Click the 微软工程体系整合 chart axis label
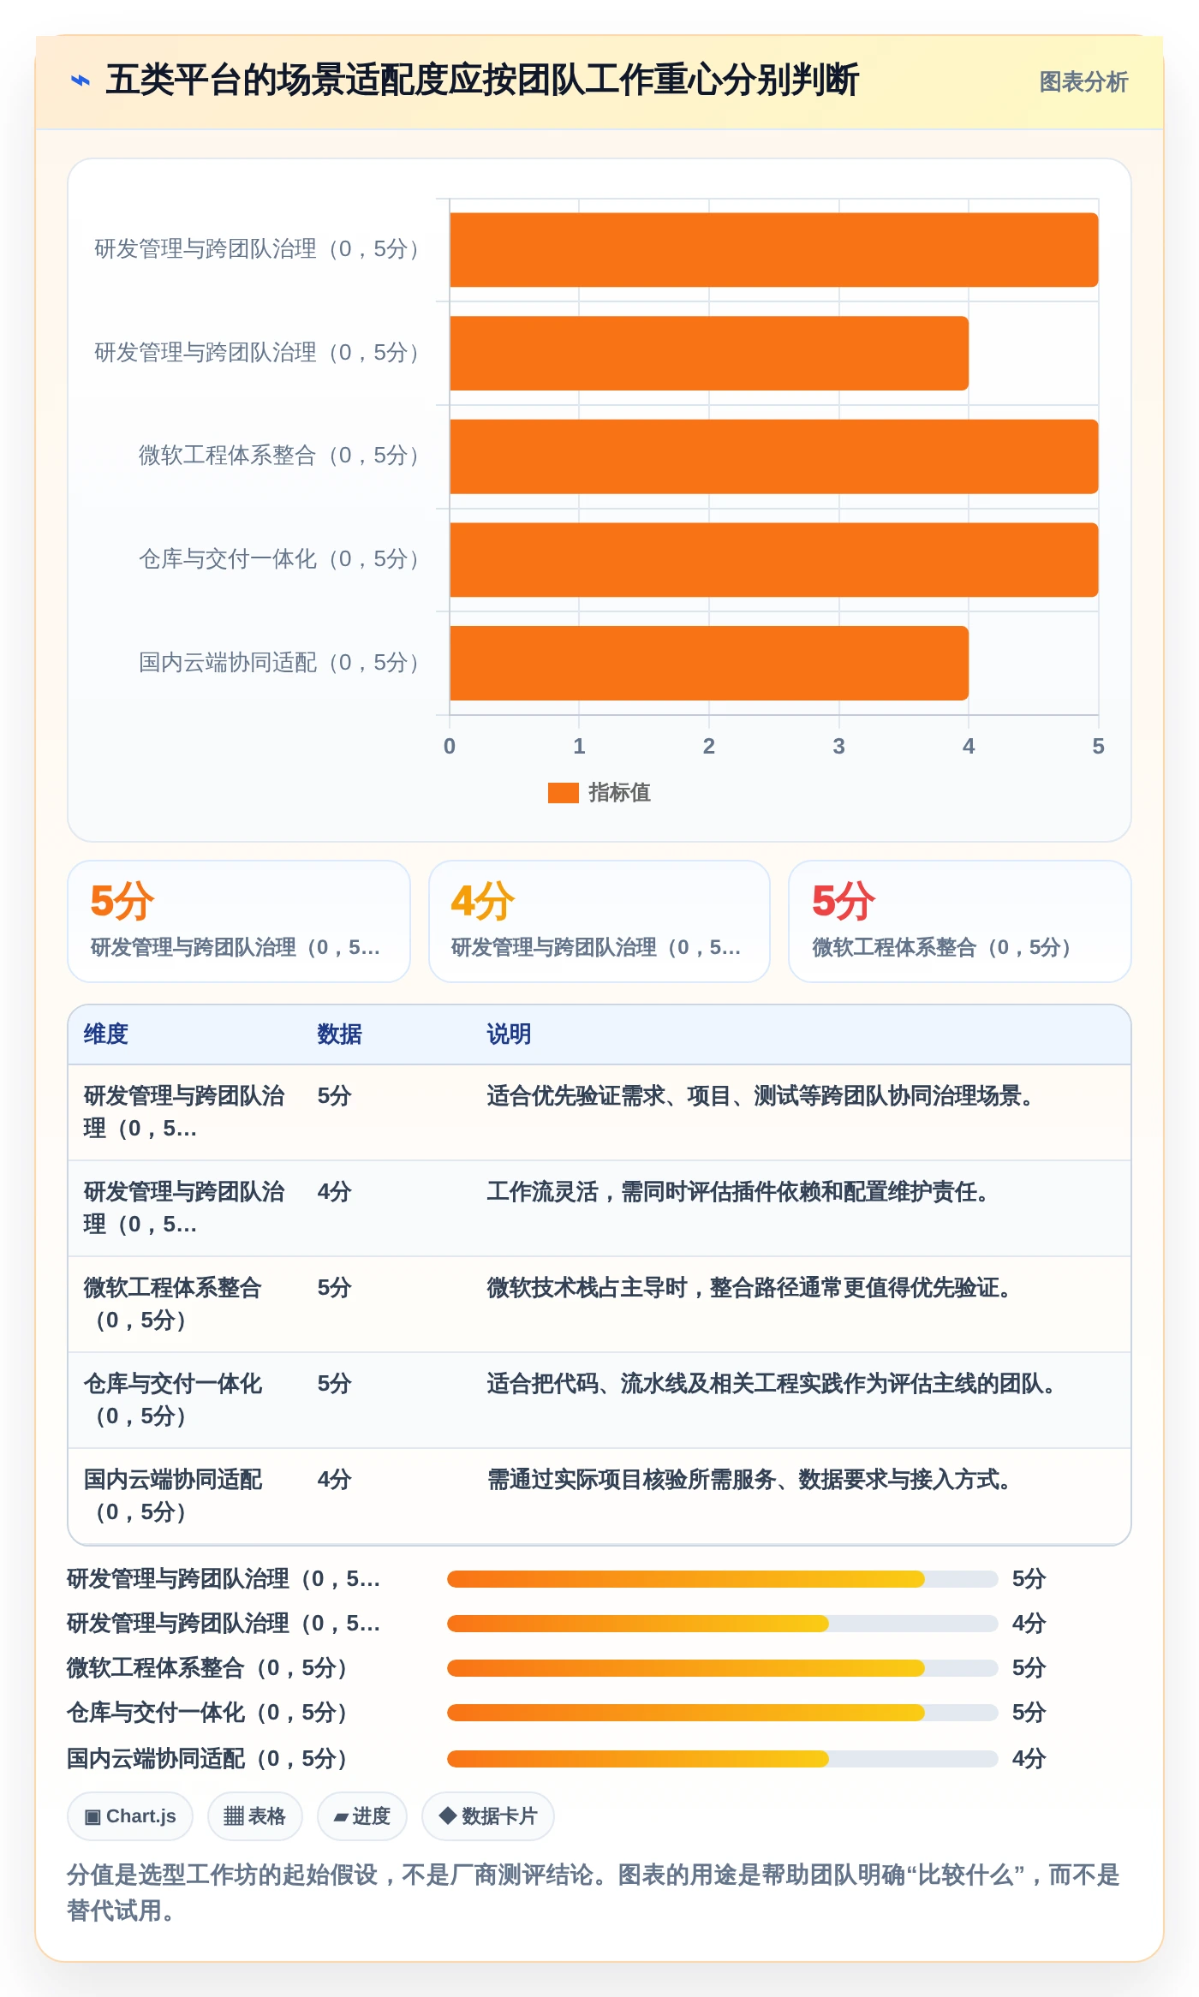Viewport: 1199px width, 1997px height. coord(280,456)
